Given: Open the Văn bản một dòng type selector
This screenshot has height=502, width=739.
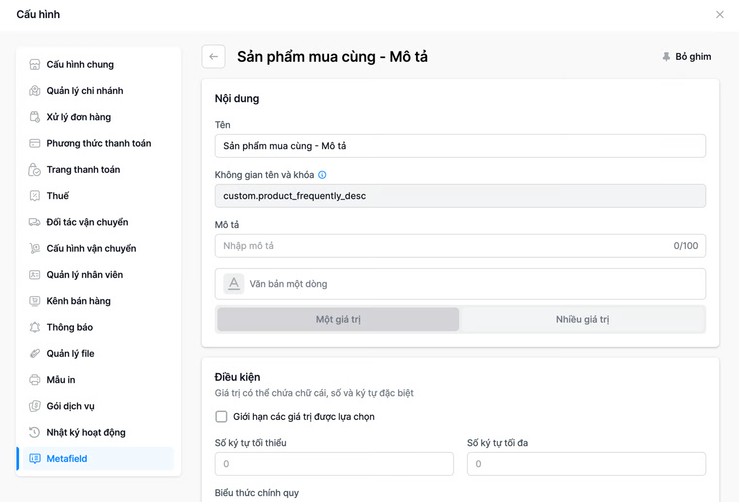Looking at the screenshot, I should tap(460, 284).
